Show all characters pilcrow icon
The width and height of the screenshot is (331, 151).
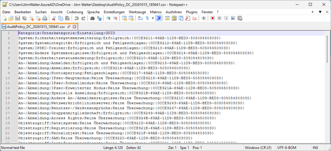[x=147, y=18]
